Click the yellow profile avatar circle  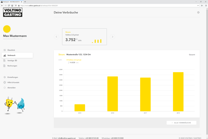point(7,29)
